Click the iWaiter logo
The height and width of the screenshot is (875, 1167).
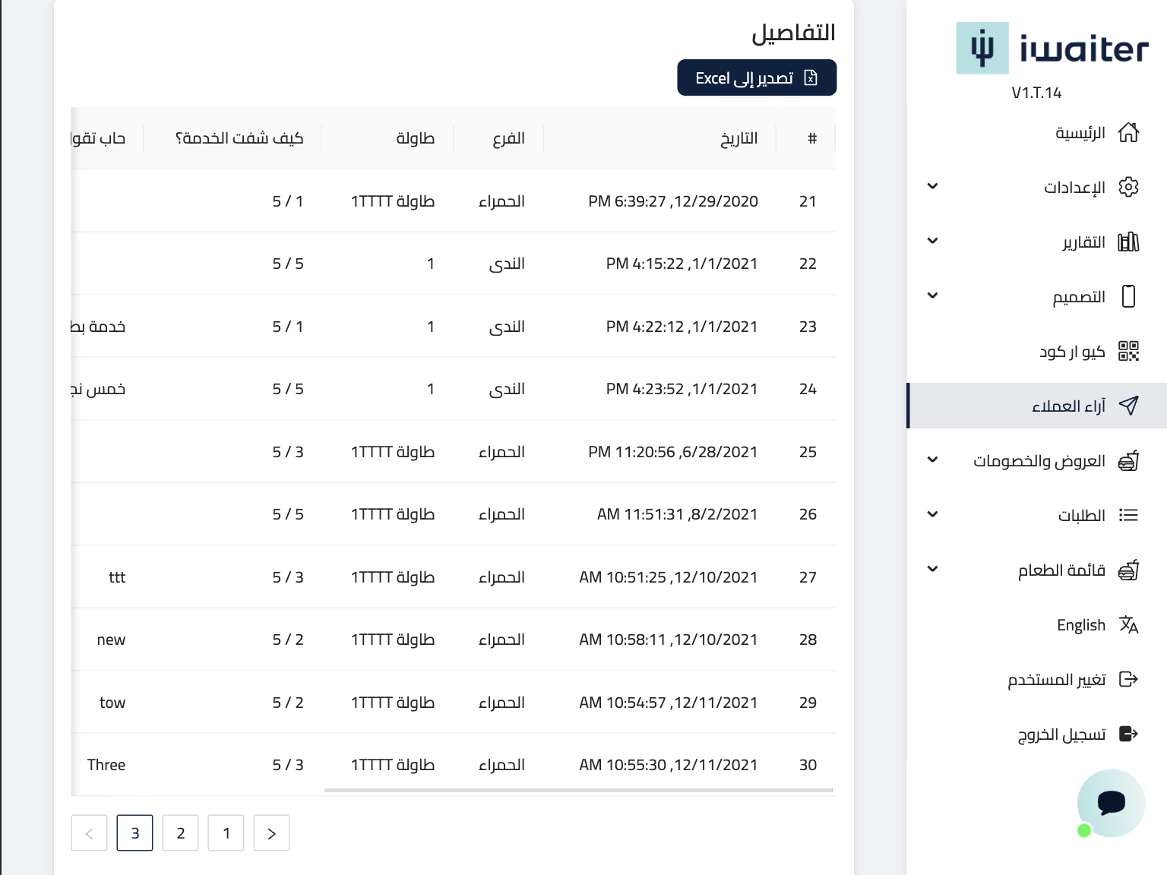coord(1052,49)
